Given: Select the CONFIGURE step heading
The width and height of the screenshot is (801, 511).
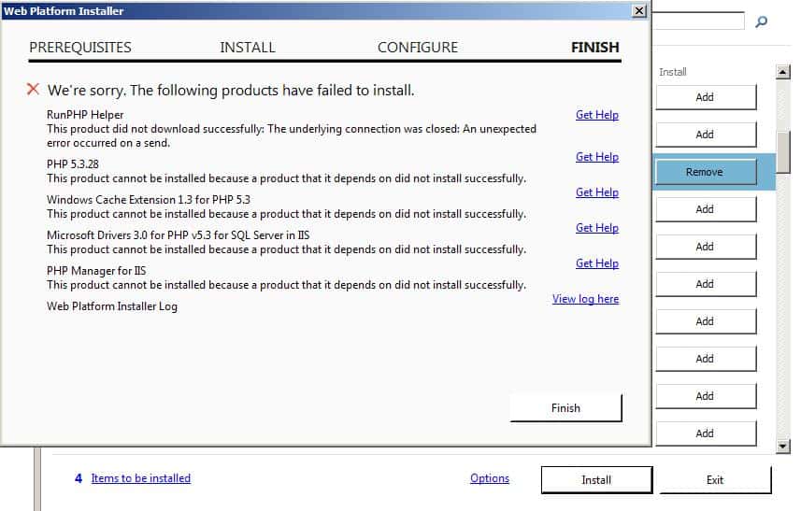Looking at the screenshot, I should pyautogui.click(x=418, y=48).
